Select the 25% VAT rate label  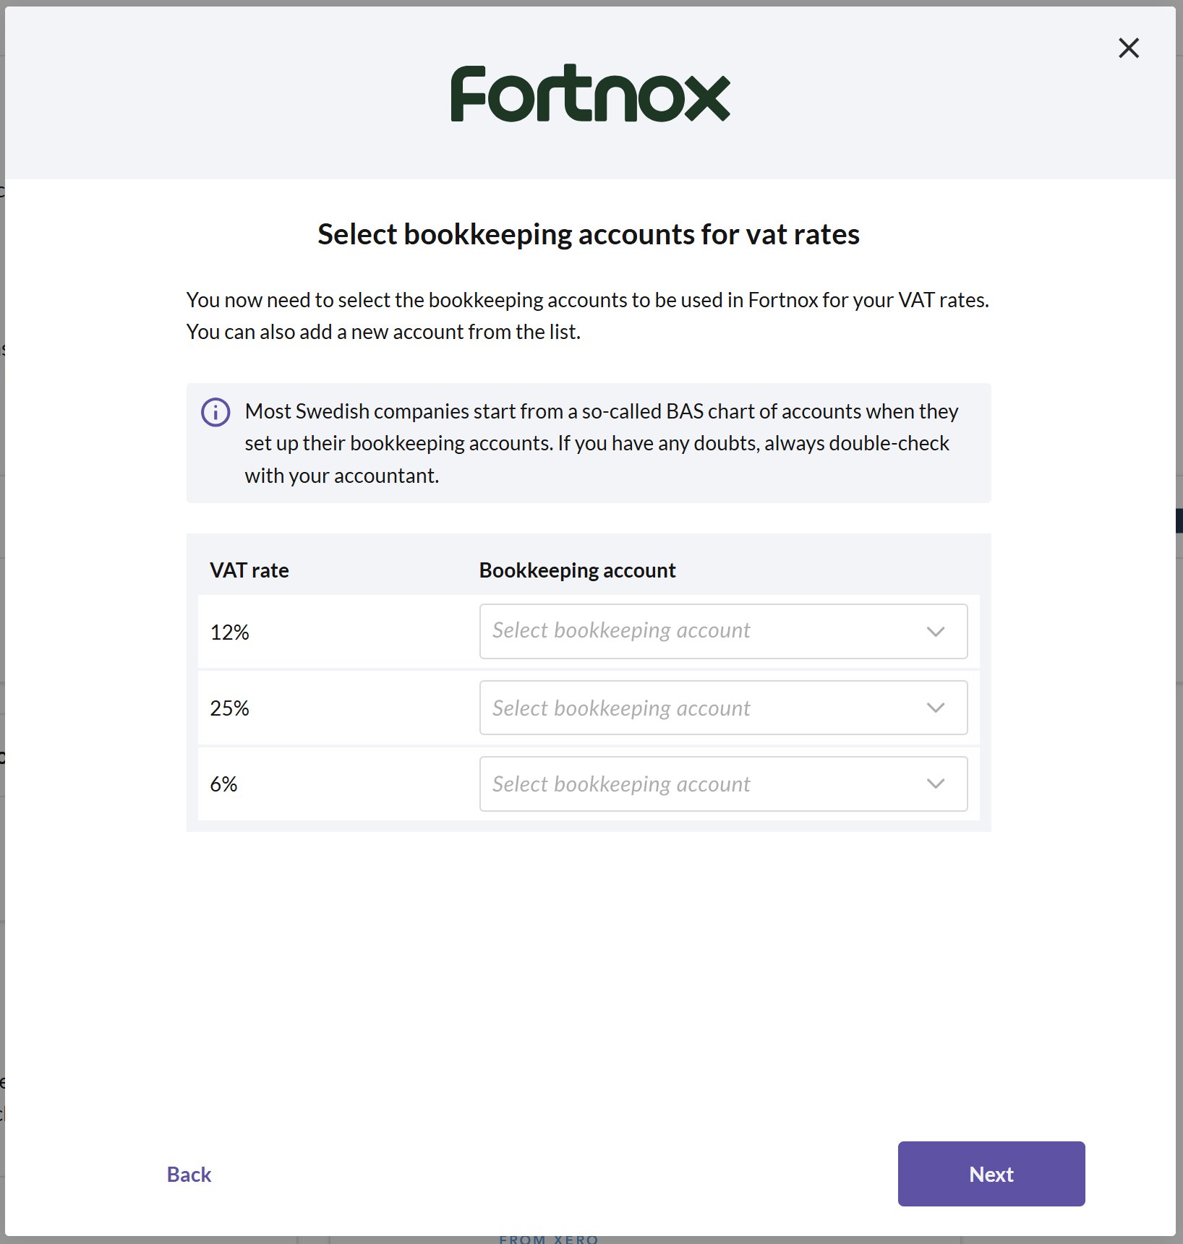[x=229, y=708]
